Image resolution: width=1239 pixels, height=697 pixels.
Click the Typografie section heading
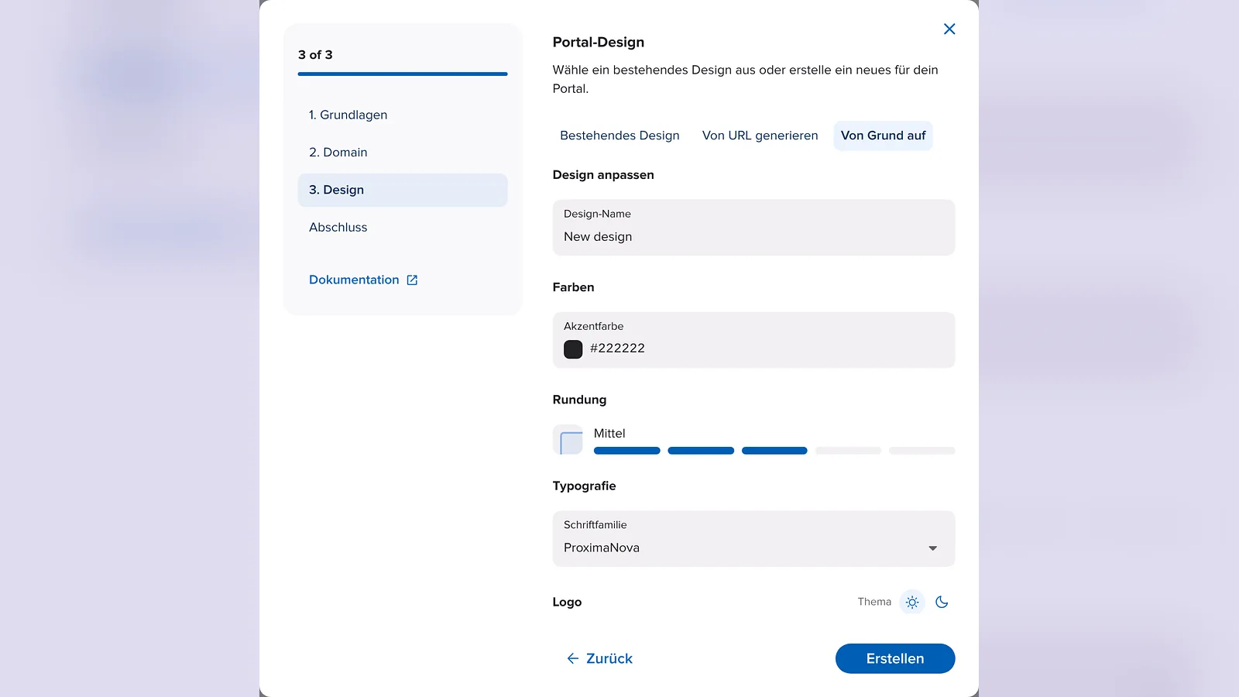pos(584,486)
